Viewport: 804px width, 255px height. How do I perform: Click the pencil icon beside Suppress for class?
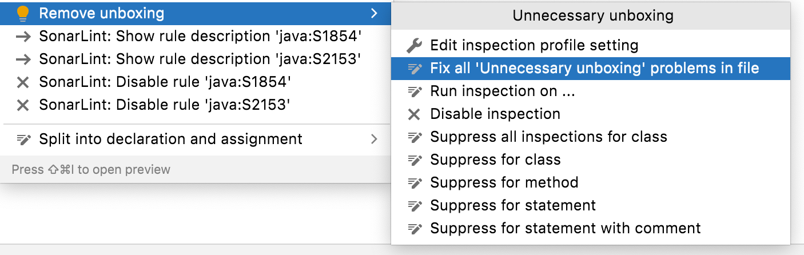pos(414,160)
